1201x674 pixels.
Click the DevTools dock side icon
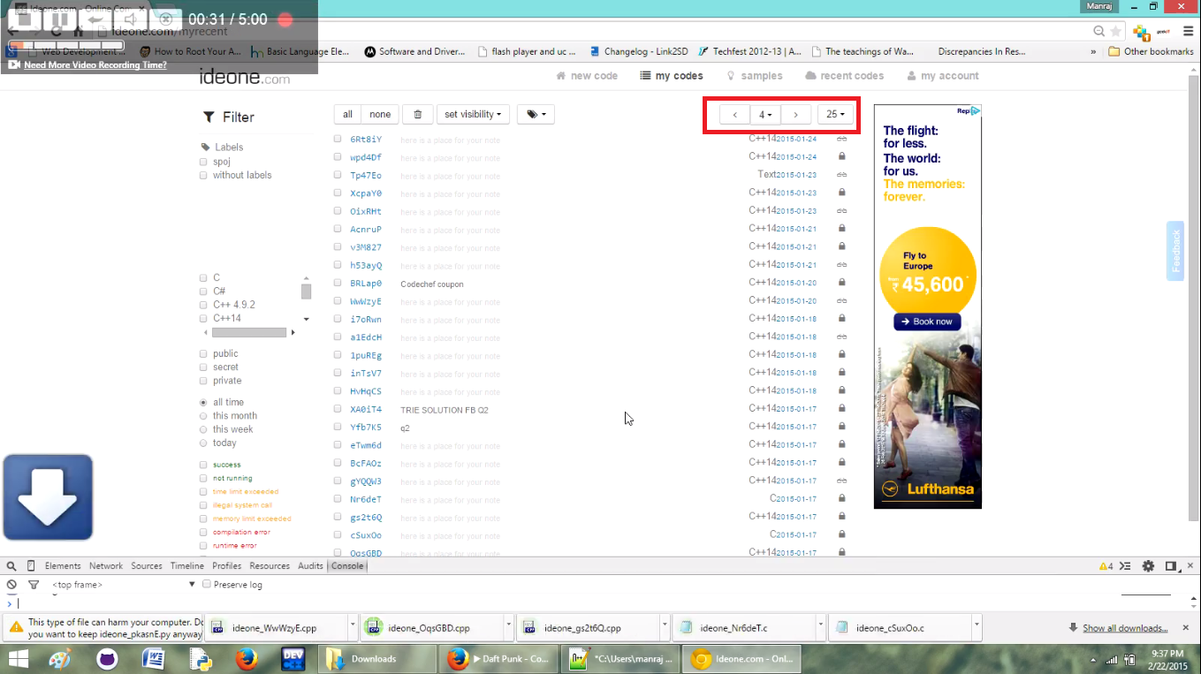[1171, 566]
